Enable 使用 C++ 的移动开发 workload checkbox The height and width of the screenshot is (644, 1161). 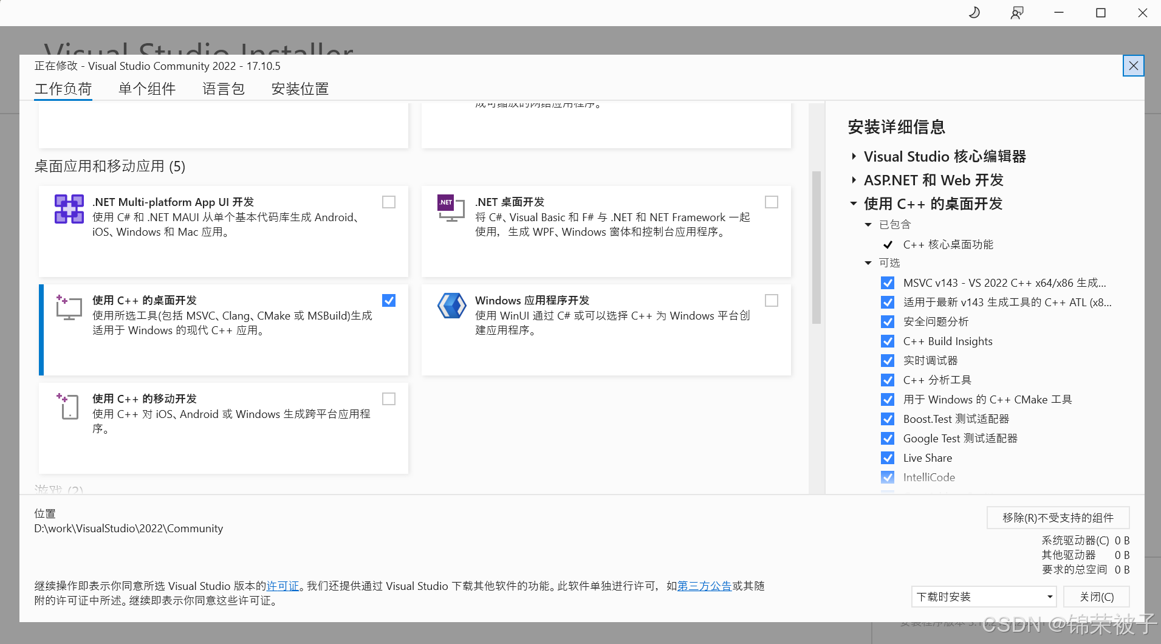pyautogui.click(x=389, y=399)
